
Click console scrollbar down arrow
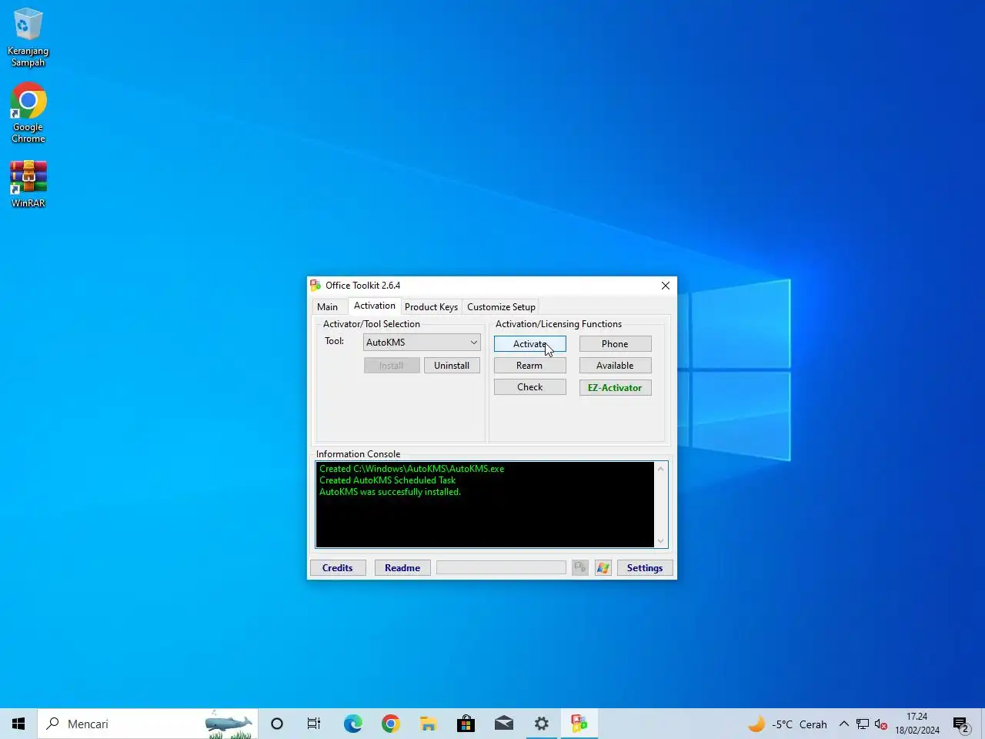pos(660,541)
